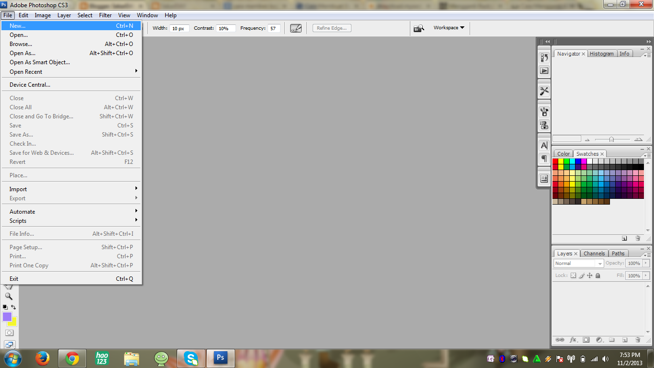
Task: Switch to the Channels tab
Action: (x=594, y=253)
